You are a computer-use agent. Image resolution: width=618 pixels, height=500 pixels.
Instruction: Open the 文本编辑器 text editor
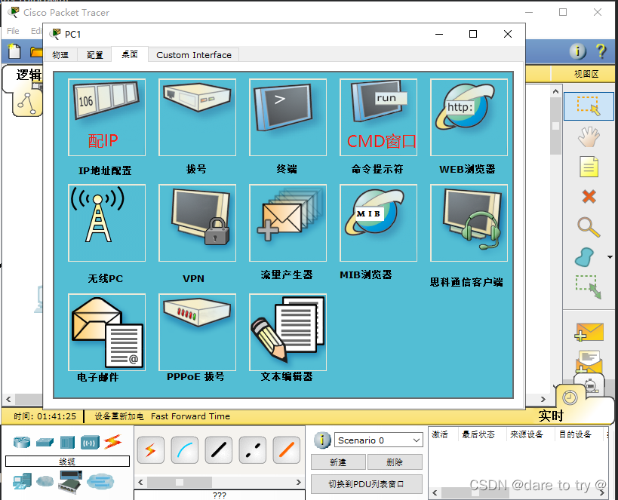[x=287, y=332]
